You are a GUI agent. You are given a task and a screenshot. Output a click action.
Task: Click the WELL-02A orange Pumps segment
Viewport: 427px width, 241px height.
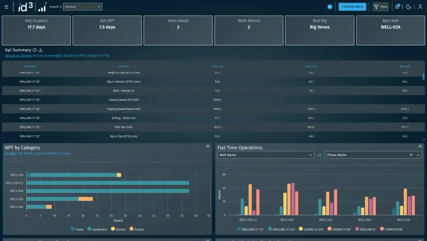tap(85, 199)
